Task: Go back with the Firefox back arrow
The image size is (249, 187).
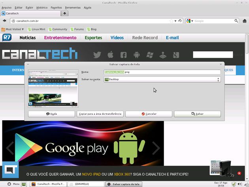Action: click(4, 21)
